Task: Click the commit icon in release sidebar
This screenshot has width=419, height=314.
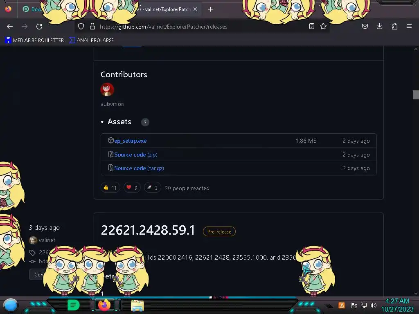Action: coord(32,262)
